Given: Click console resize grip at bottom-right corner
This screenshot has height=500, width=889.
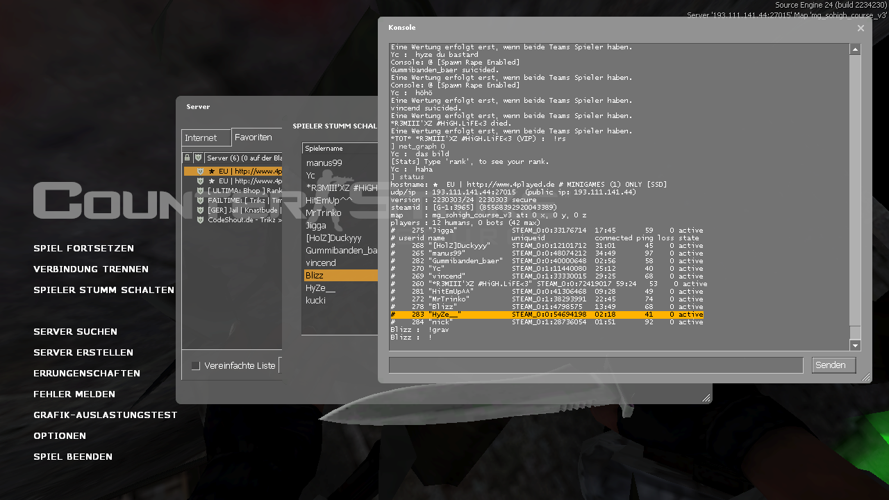Looking at the screenshot, I should [865, 377].
